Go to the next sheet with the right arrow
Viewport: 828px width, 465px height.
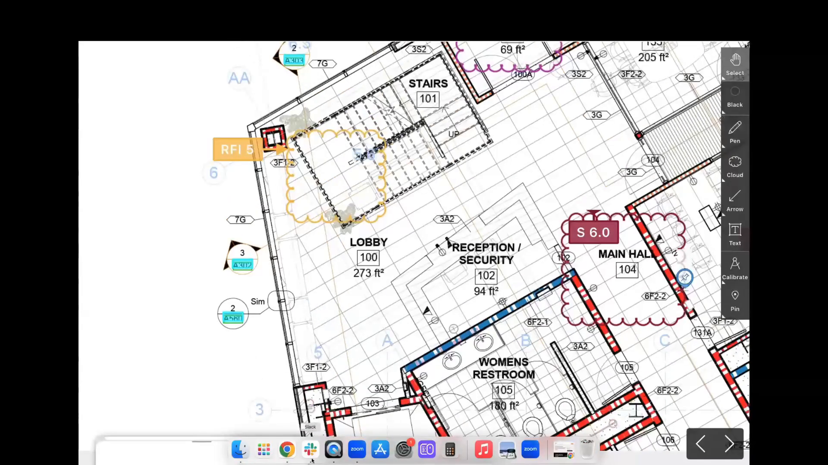coord(729,444)
